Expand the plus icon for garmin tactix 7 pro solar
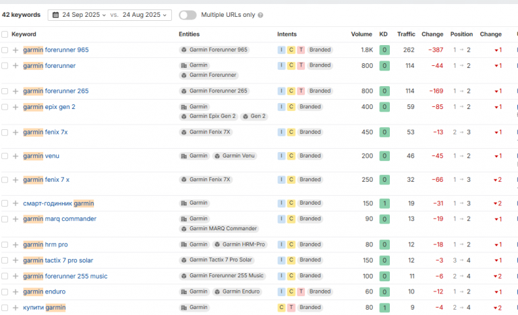This screenshot has width=518, height=315. tap(16, 260)
